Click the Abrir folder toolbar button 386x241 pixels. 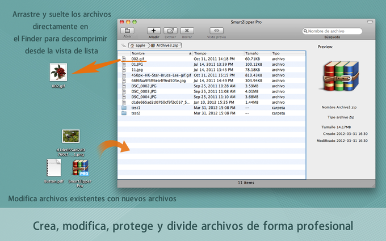(127, 31)
